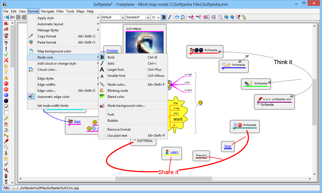The height and width of the screenshot is (193, 322).
Task: Add a cloud using the toolbar cloud icon
Action: 177,17
